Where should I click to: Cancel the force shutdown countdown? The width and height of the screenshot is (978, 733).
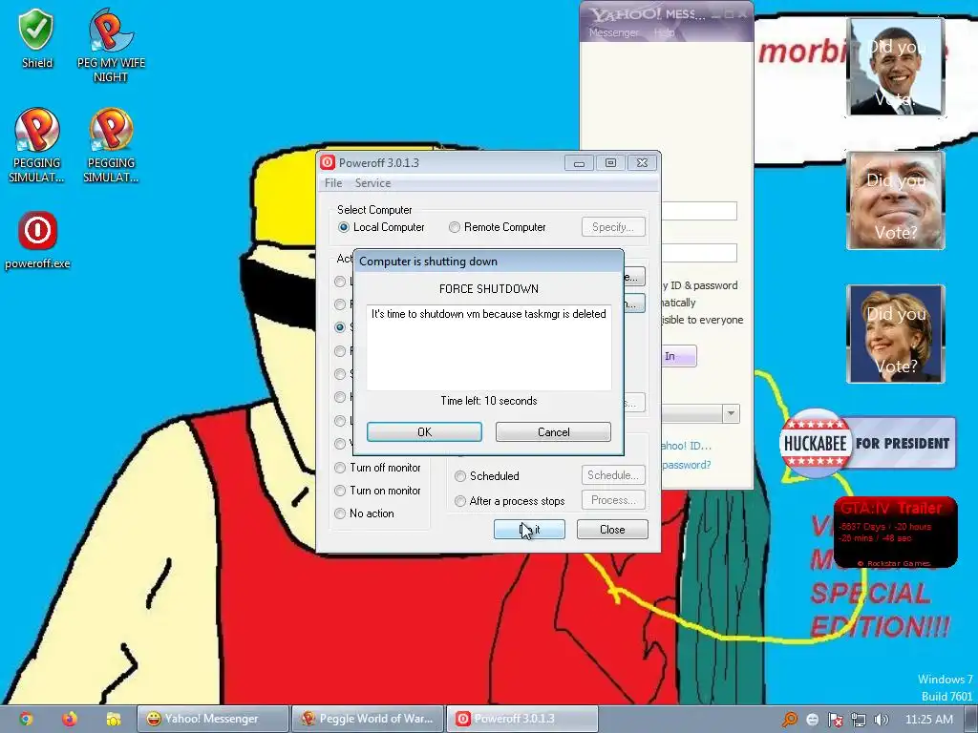tap(553, 432)
